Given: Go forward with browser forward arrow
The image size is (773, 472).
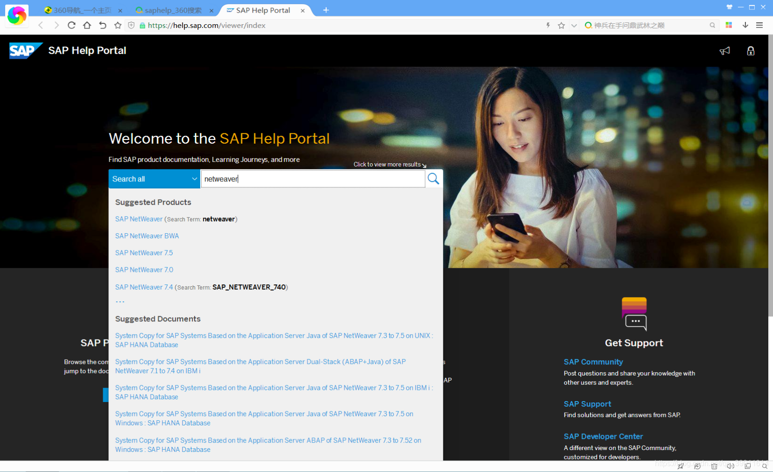Looking at the screenshot, I should tap(56, 25).
